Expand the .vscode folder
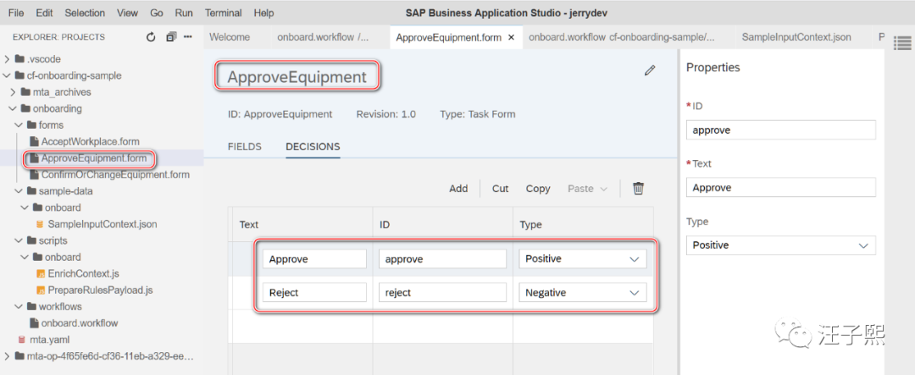Viewport: 915px width, 375px height. (x=8, y=59)
